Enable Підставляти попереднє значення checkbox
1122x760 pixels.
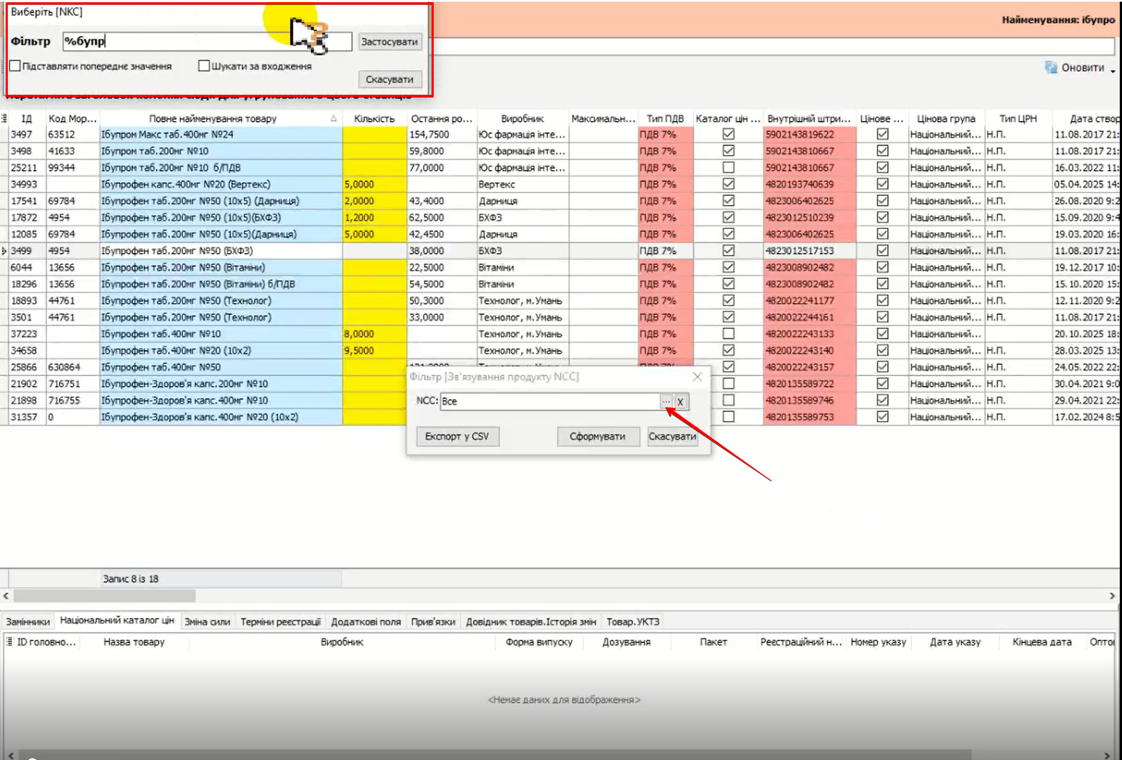click(16, 66)
